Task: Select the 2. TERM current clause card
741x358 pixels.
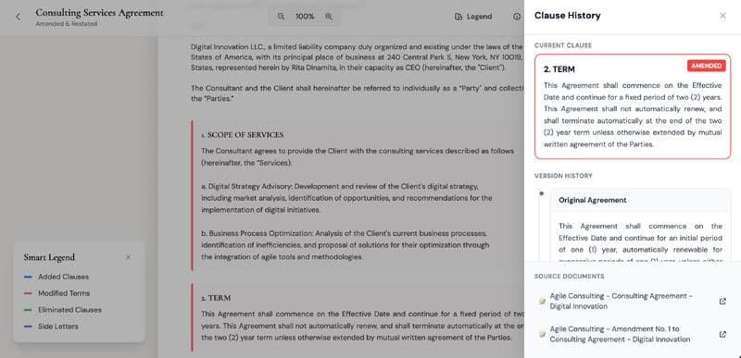Action: [x=633, y=106]
